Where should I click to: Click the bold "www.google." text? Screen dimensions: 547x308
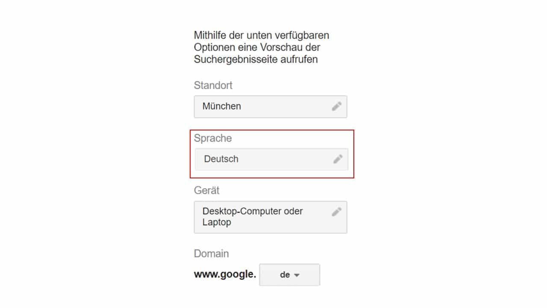pyautogui.click(x=225, y=275)
